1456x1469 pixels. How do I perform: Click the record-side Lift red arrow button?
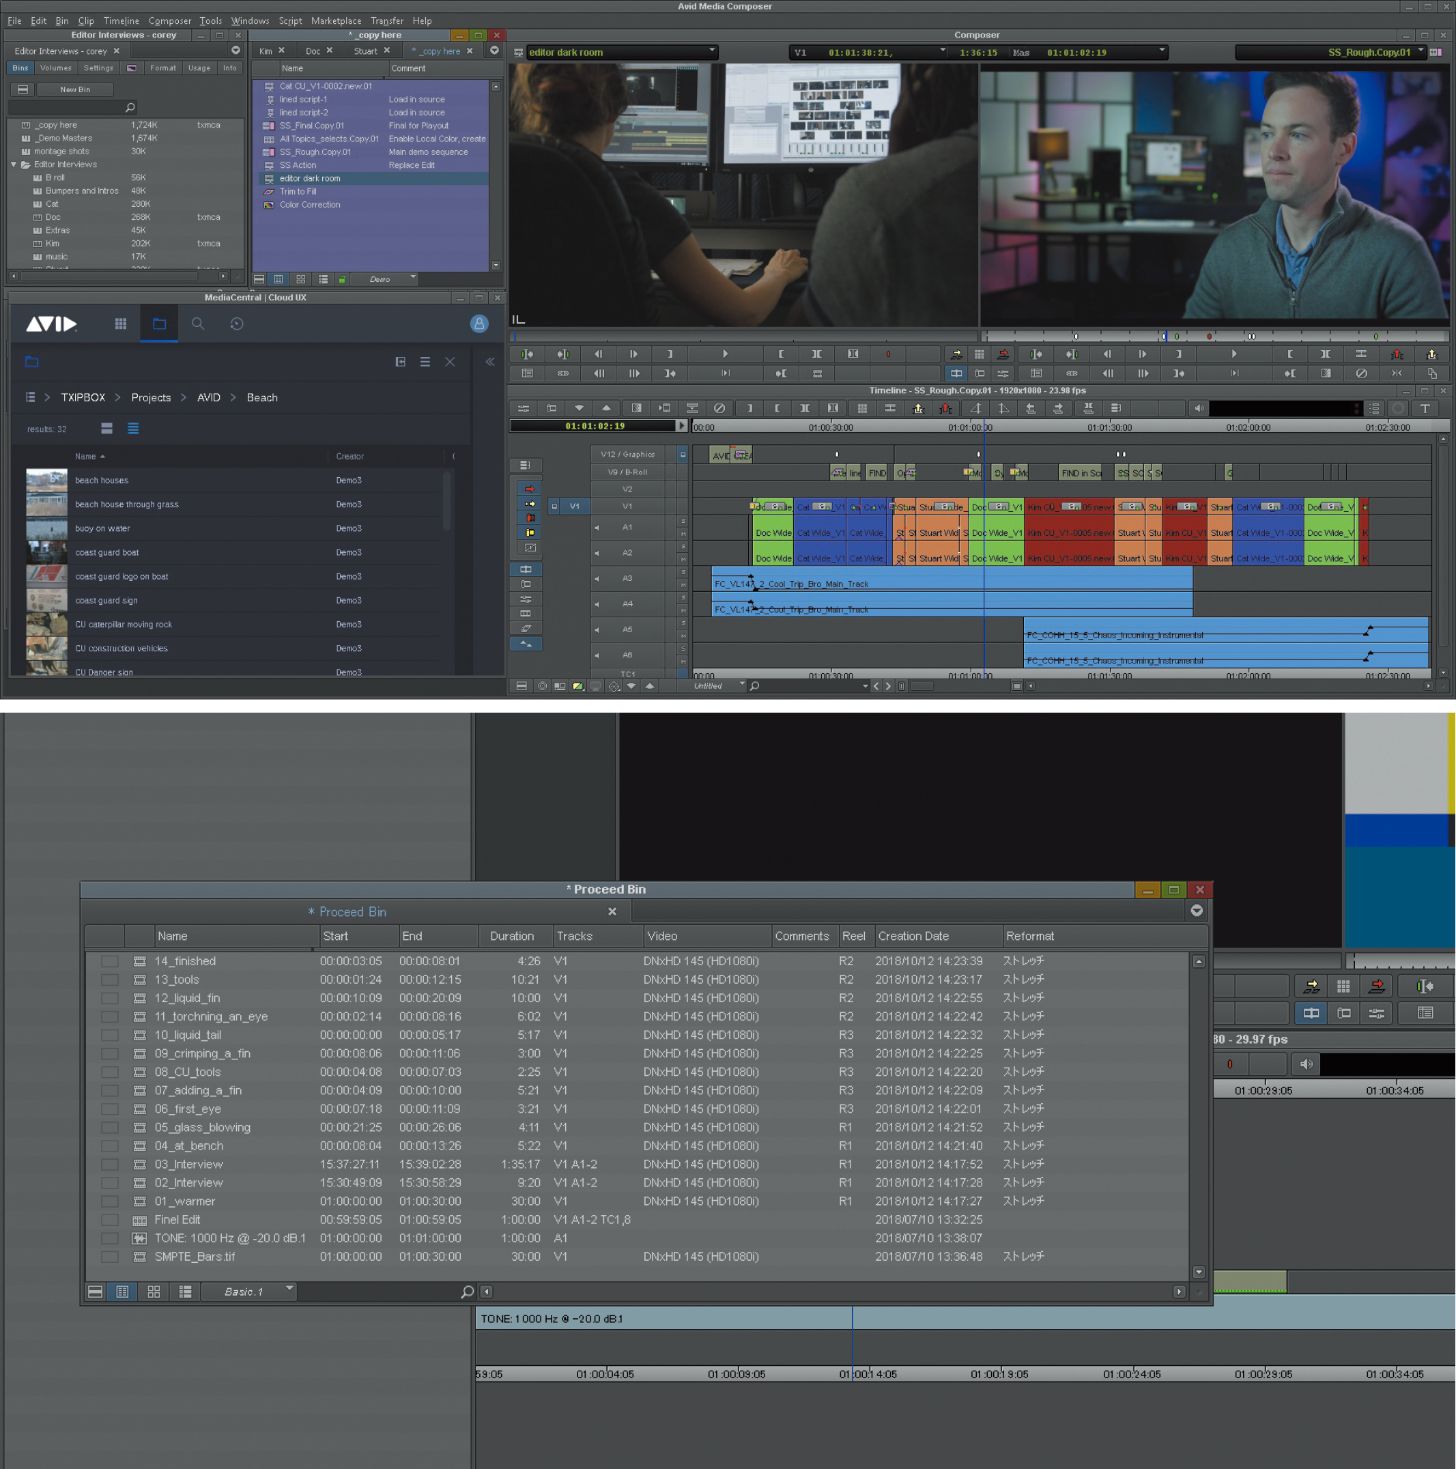[1397, 354]
